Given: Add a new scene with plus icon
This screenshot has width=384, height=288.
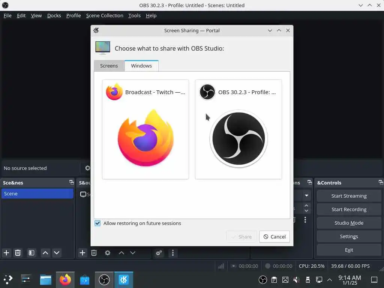Looking at the screenshot, I should point(6,253).
